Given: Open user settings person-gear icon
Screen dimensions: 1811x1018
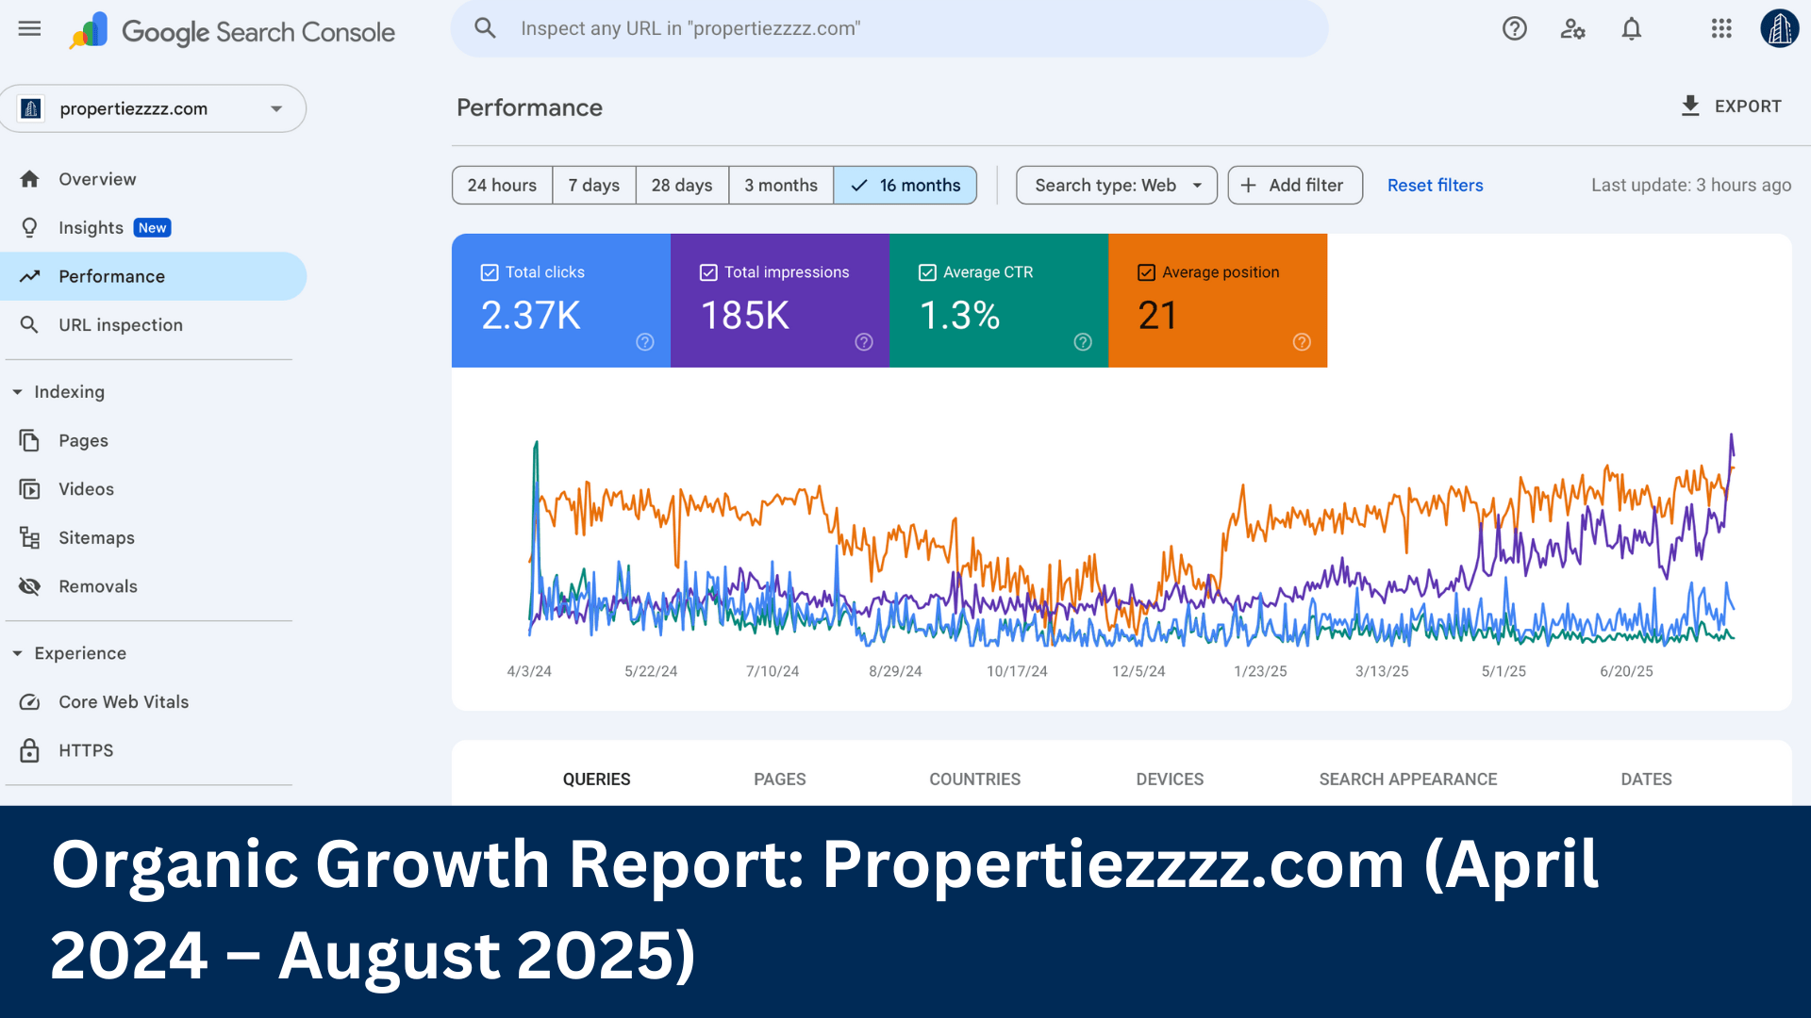Looking at the screenshot, I should click(1572, 28).
